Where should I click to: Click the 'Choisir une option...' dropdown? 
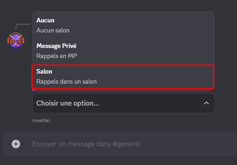point(124,103)
